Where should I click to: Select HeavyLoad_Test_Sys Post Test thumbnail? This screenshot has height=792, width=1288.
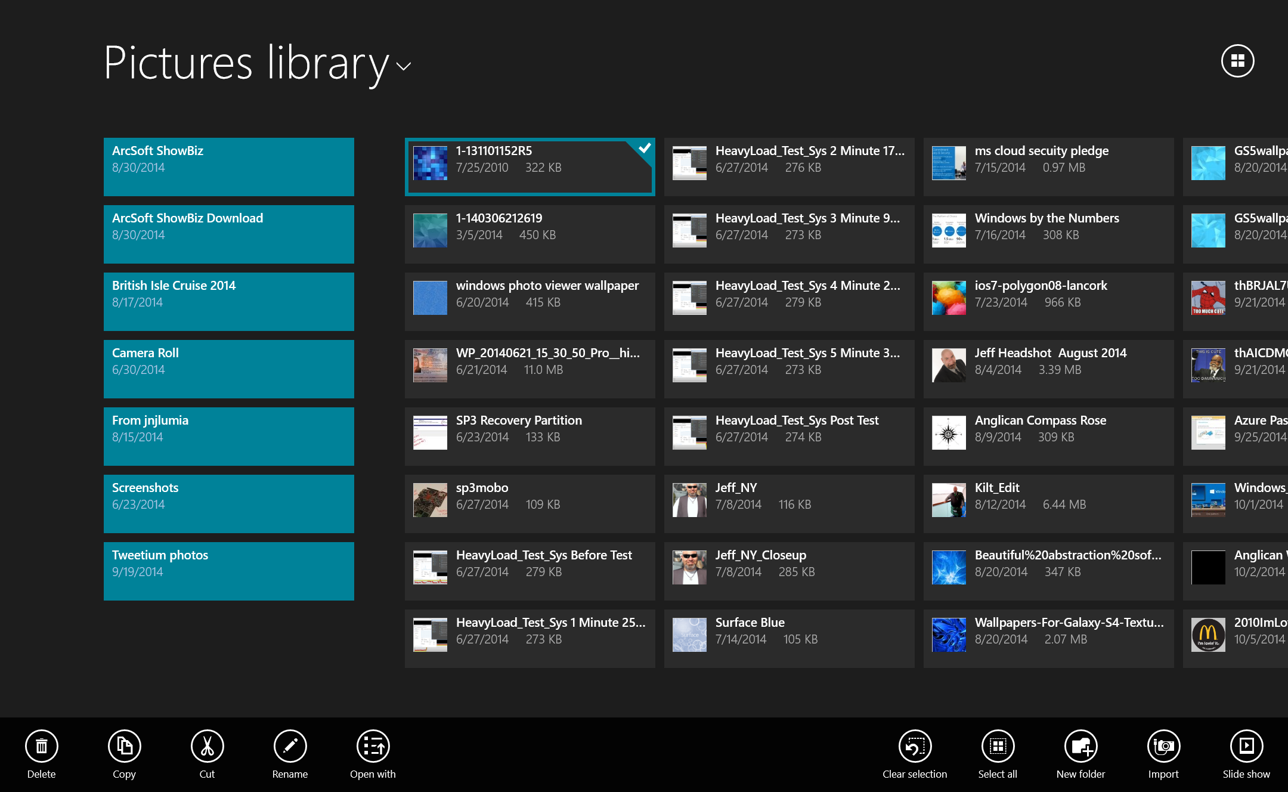coord(689,432)
